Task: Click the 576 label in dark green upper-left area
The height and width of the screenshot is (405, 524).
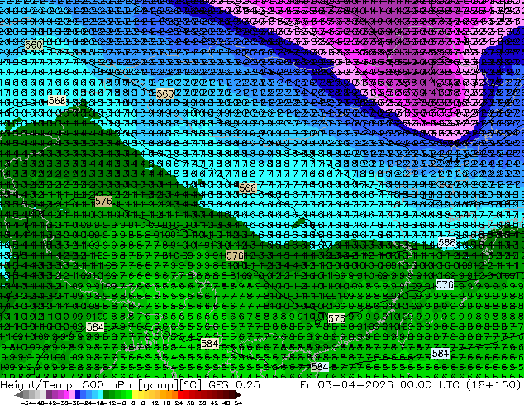Action: point(103,201)
